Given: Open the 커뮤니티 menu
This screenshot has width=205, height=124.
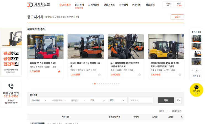Looking at the screenshot, I should [x=137, y=5].
